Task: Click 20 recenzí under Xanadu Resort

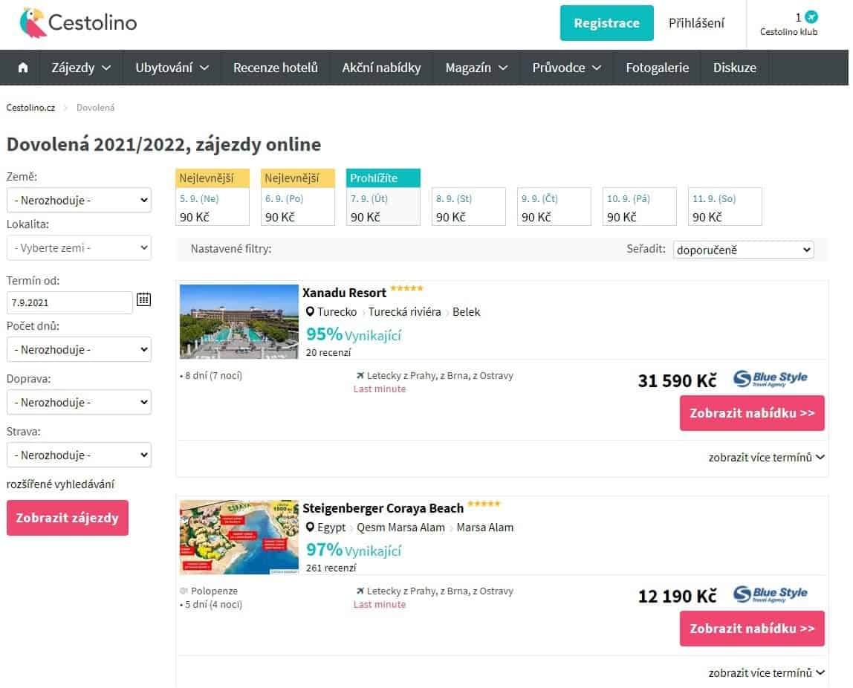Action: [328, 353]
